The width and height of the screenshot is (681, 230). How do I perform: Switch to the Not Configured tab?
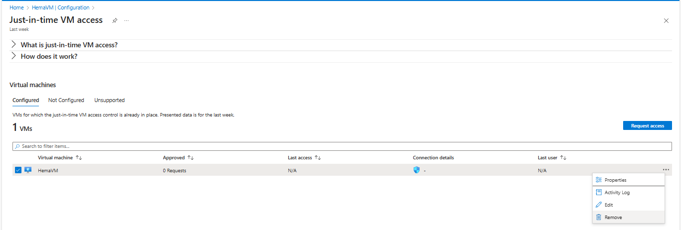(x=66, y=100)
